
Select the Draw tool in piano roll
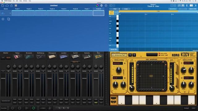tap(111, 13)
